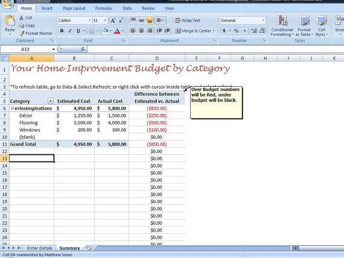
Task: Go to last sheet navigation arrow
Action: [19, 248]
